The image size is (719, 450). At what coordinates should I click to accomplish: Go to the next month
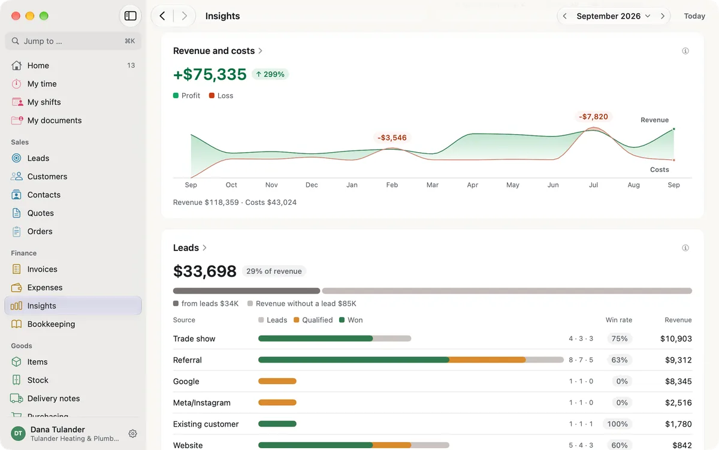pos(663,16)
